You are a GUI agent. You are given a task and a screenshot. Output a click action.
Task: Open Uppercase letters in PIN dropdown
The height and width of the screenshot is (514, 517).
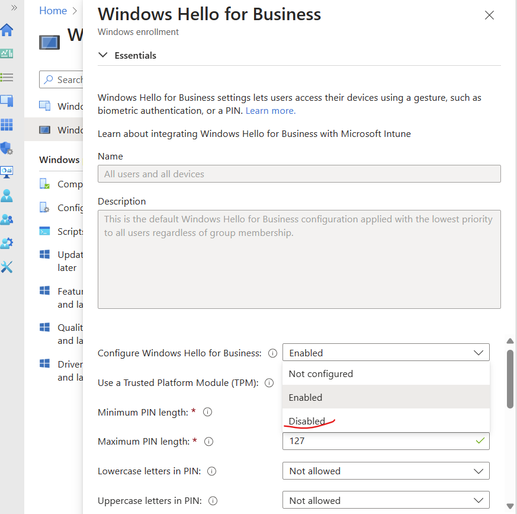tap(386, 500)
